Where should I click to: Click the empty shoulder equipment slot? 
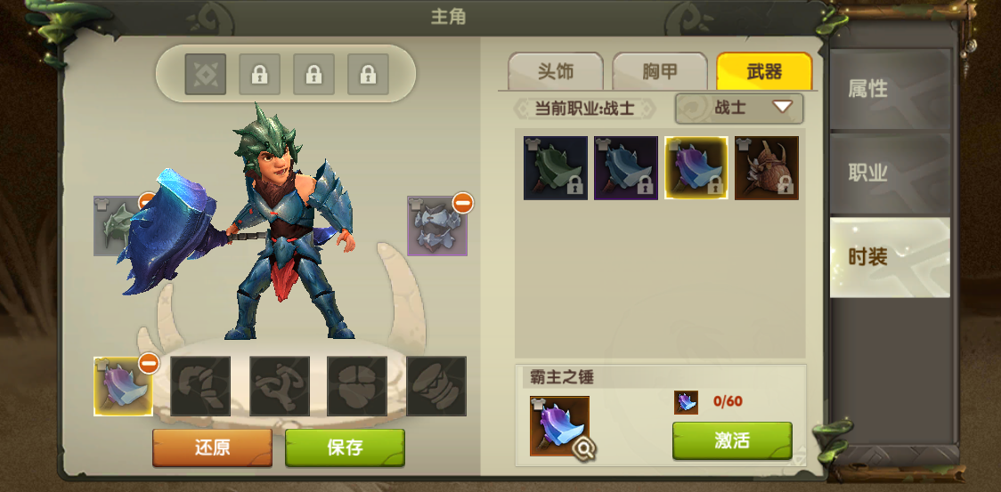coord(200,386)
